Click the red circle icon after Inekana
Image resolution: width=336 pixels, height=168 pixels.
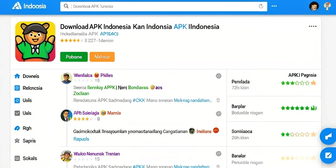(216, 131)
